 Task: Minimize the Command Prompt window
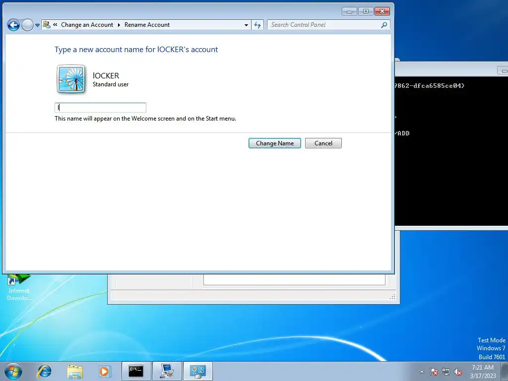[504, 70]
